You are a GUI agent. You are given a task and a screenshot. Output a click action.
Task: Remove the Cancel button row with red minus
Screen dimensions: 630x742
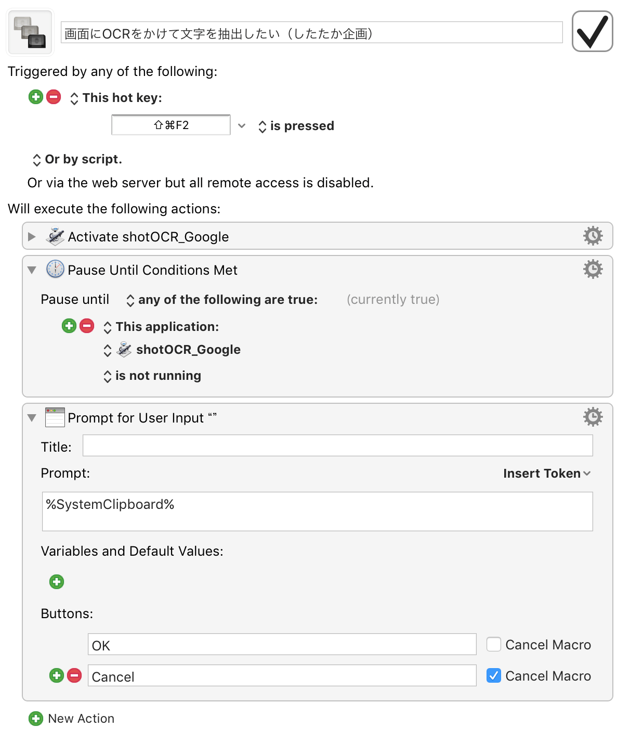click(x=74, y=675)
